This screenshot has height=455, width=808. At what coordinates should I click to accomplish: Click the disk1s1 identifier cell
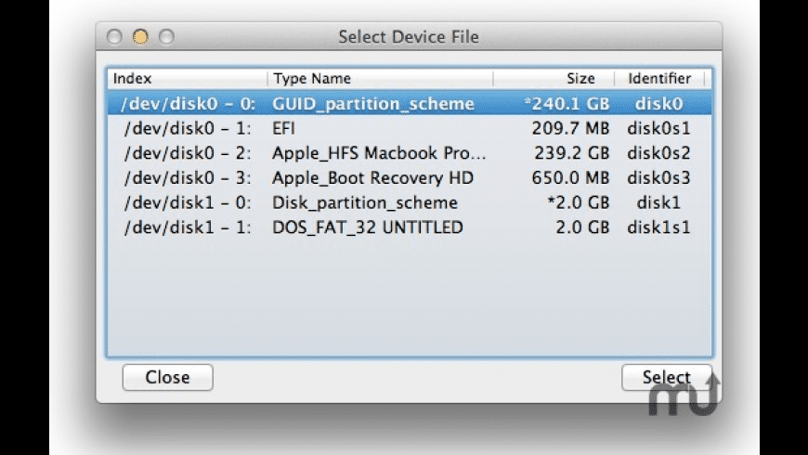[x=658, y=227]
